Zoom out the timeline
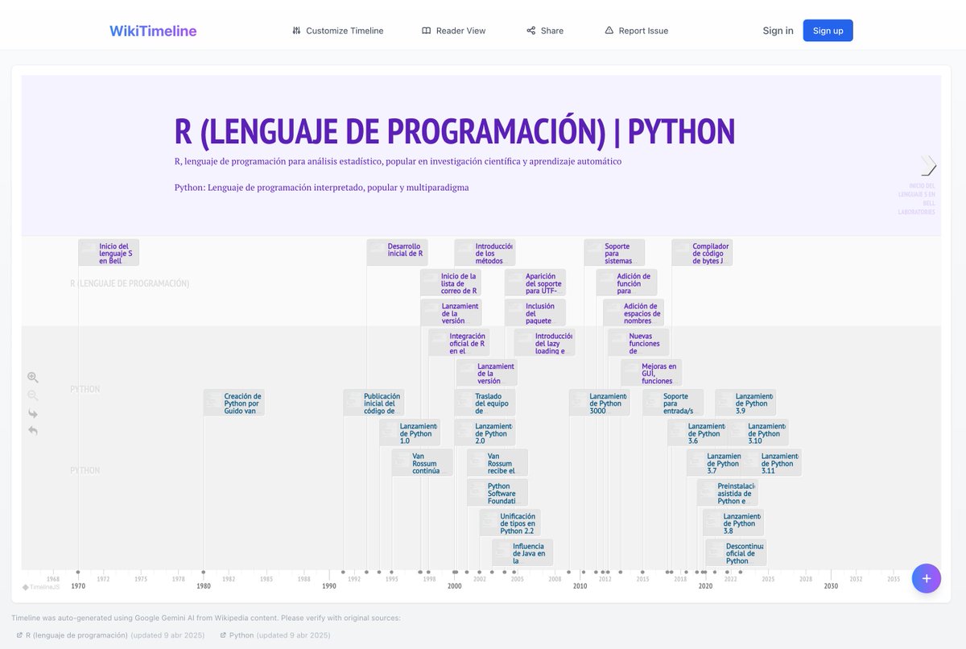966x649 pixels. 33,395
